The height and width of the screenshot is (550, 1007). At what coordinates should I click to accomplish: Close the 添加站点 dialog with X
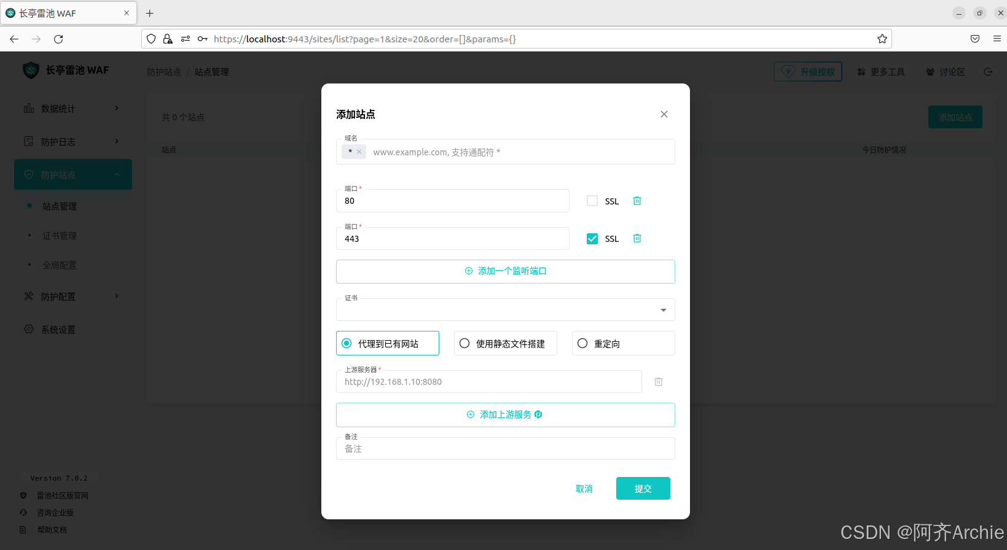click(x=664, y=114)
